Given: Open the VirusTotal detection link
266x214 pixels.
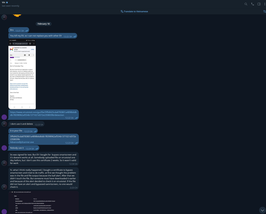Looking at the screenshot, I should [x=43, y=113].
